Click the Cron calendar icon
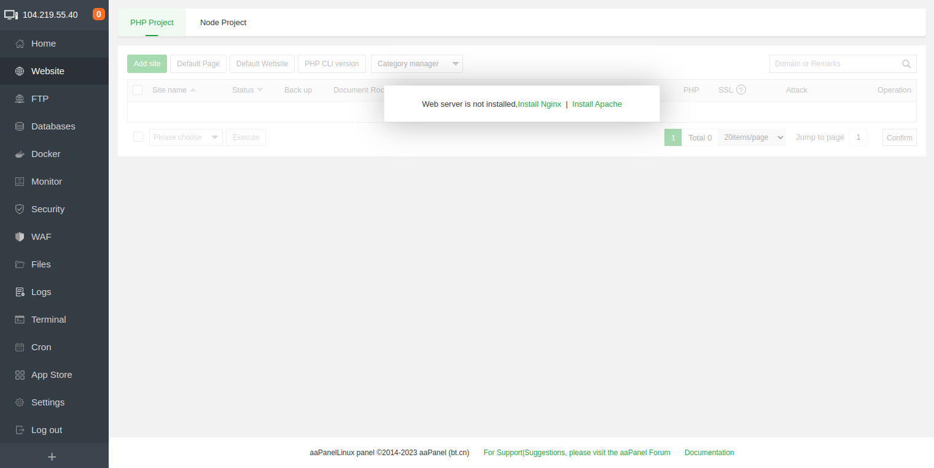This screenshot has height=468, width=934. 20,347
